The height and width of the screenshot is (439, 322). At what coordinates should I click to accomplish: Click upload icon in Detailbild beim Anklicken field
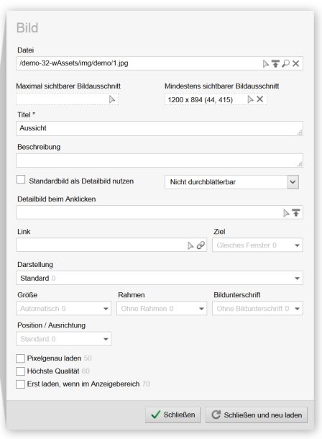pyautogui.click(x=296, y=213)
